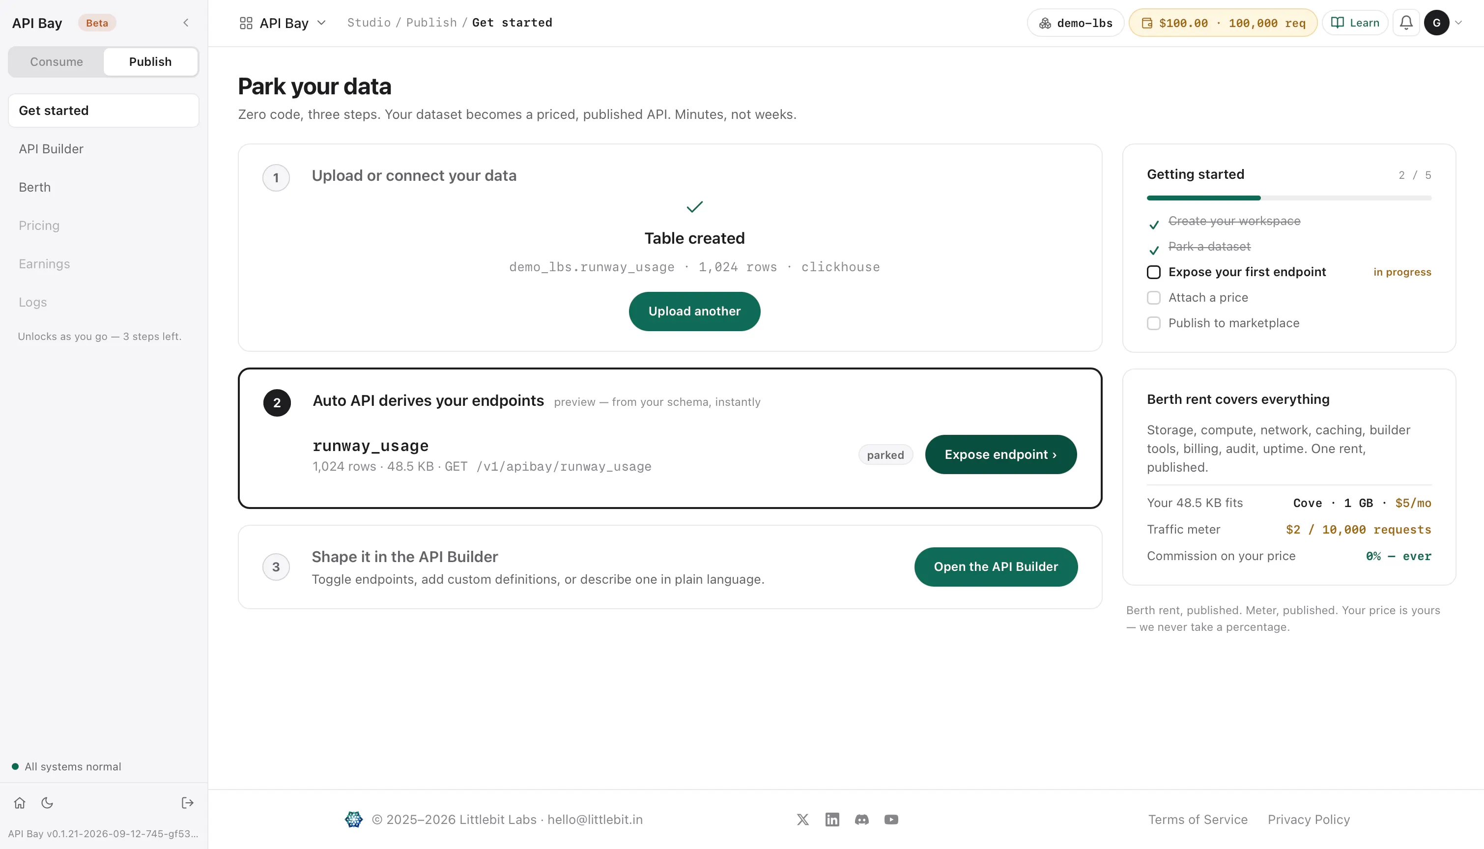Open the X (Twitter) social link
This screenshot has height=849, width=1484.
(x=803, y=819)
